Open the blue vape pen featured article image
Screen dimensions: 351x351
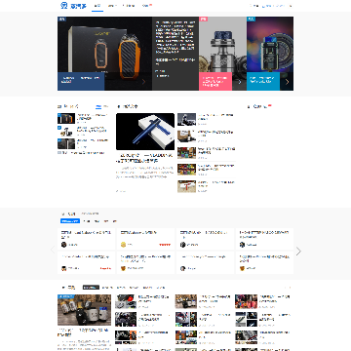pyautogui.click(x=145, y=132)
